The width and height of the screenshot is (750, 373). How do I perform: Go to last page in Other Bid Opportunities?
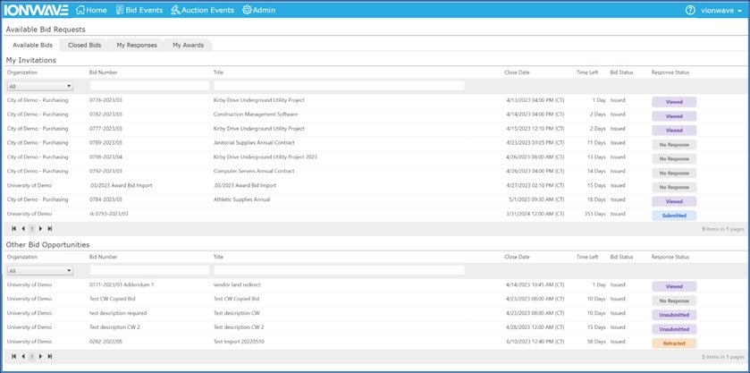coord(50,356)
